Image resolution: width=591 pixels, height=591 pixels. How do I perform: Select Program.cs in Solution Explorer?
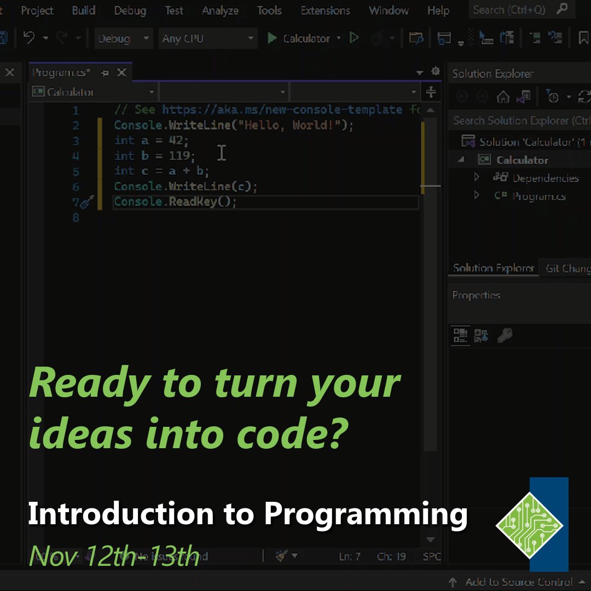tap(539, 196)
